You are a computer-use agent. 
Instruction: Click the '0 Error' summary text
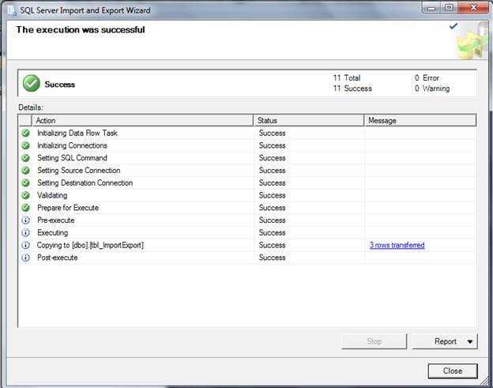(427, 77)
